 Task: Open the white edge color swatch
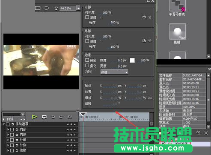132,60
